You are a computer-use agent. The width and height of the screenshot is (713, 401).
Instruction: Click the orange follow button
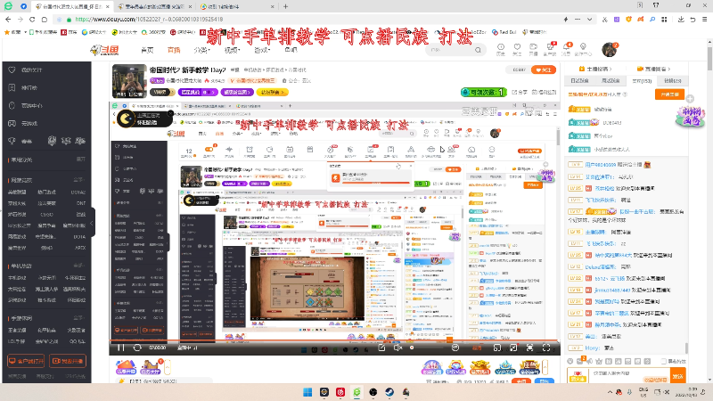tap(544, 70)
